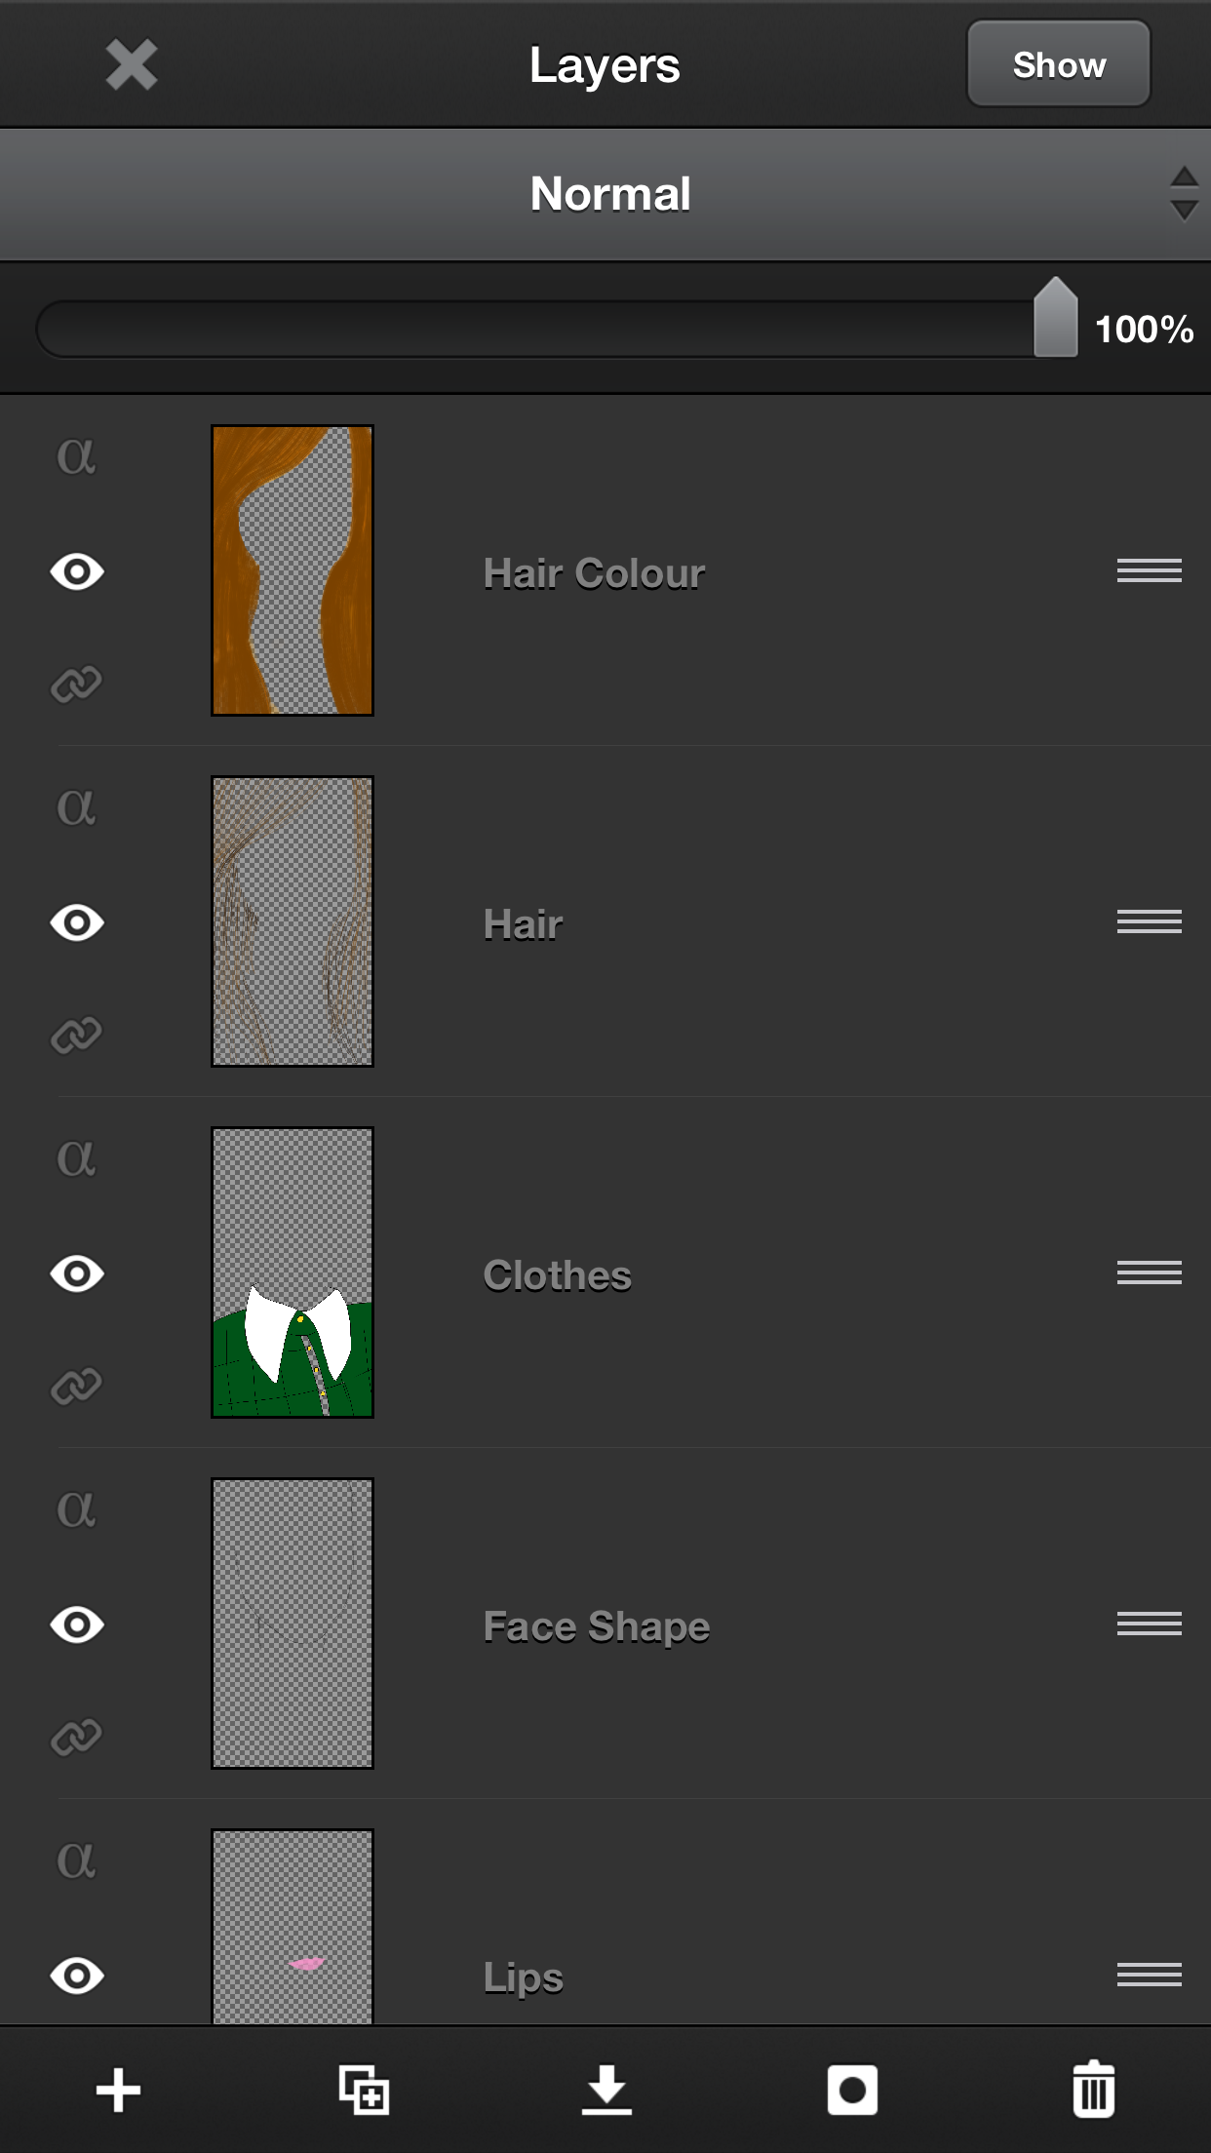Tap the layer mask icon
This screenshot has height=2153, width=1211.
(852, 2091)
